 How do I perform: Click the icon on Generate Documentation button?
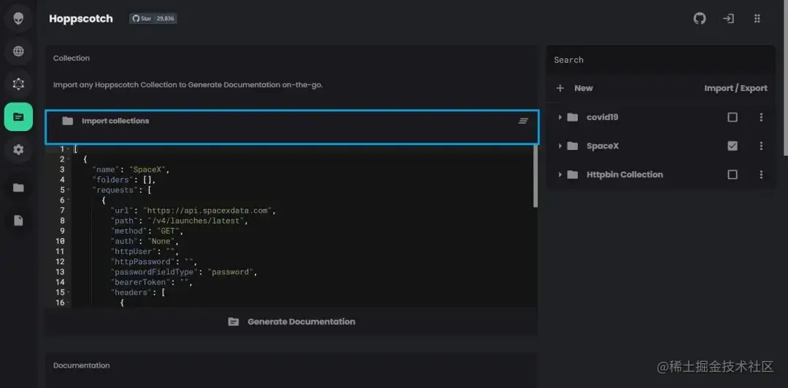tap(233, 322)
